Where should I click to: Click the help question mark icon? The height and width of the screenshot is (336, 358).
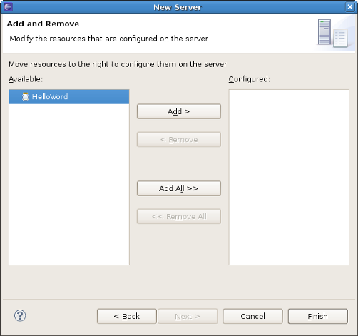coord(20,316)
